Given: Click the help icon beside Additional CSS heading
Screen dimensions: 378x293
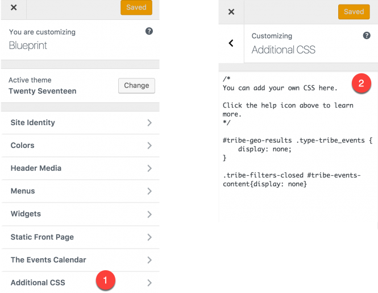Looking at the screenshot, I should coord(367,35).
